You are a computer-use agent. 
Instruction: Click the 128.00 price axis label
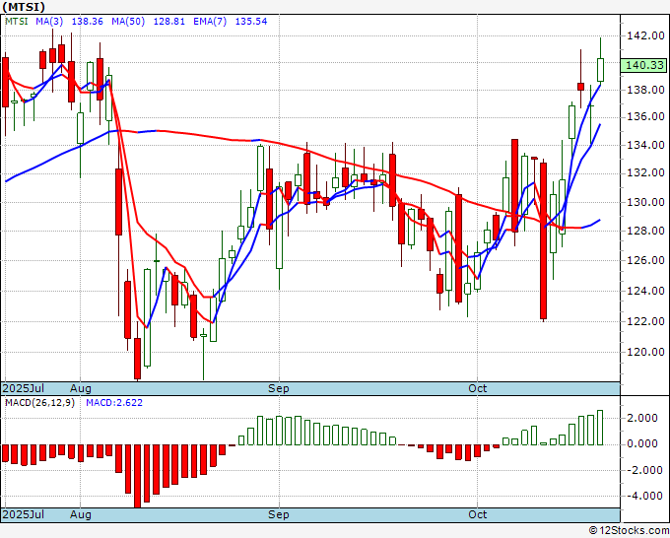point(645,231)
